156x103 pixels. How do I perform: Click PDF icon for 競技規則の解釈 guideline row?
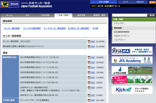point(89,46)
